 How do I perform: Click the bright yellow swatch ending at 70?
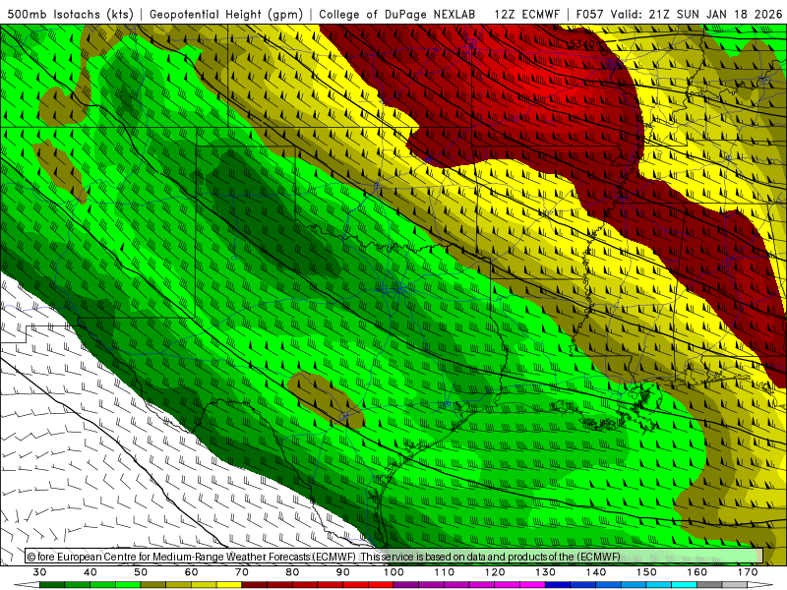tap(229, 585)
